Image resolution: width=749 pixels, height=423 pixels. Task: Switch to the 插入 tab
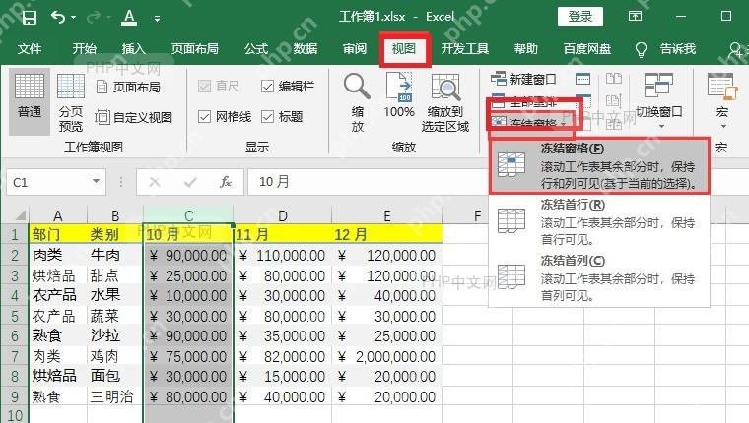coord(133,48)
